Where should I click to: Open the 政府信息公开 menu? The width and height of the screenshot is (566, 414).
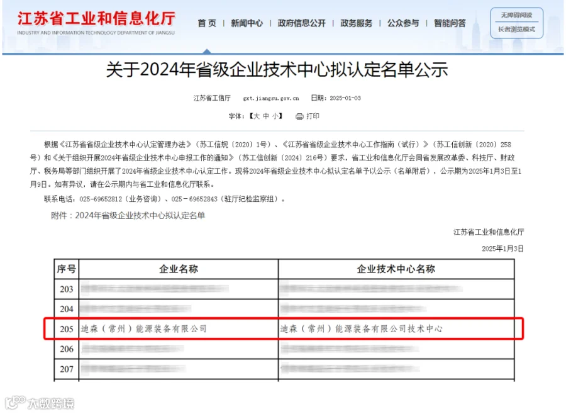click(301, 23)
